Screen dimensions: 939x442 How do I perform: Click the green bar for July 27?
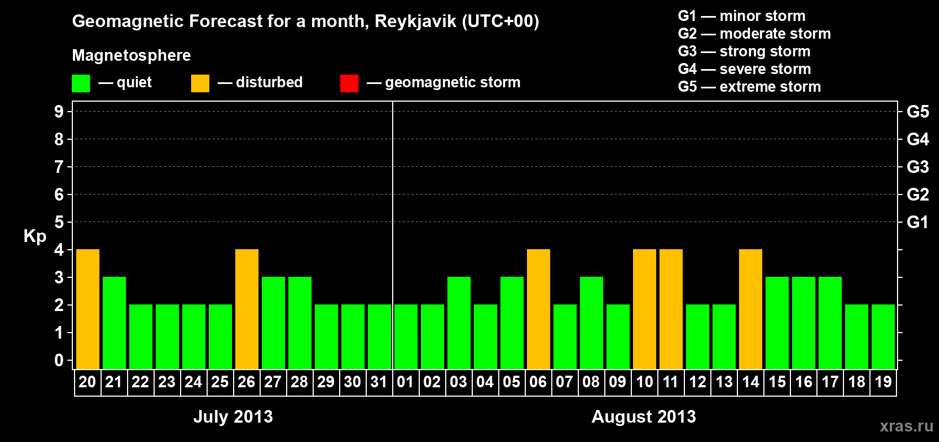tap(273, 323)
